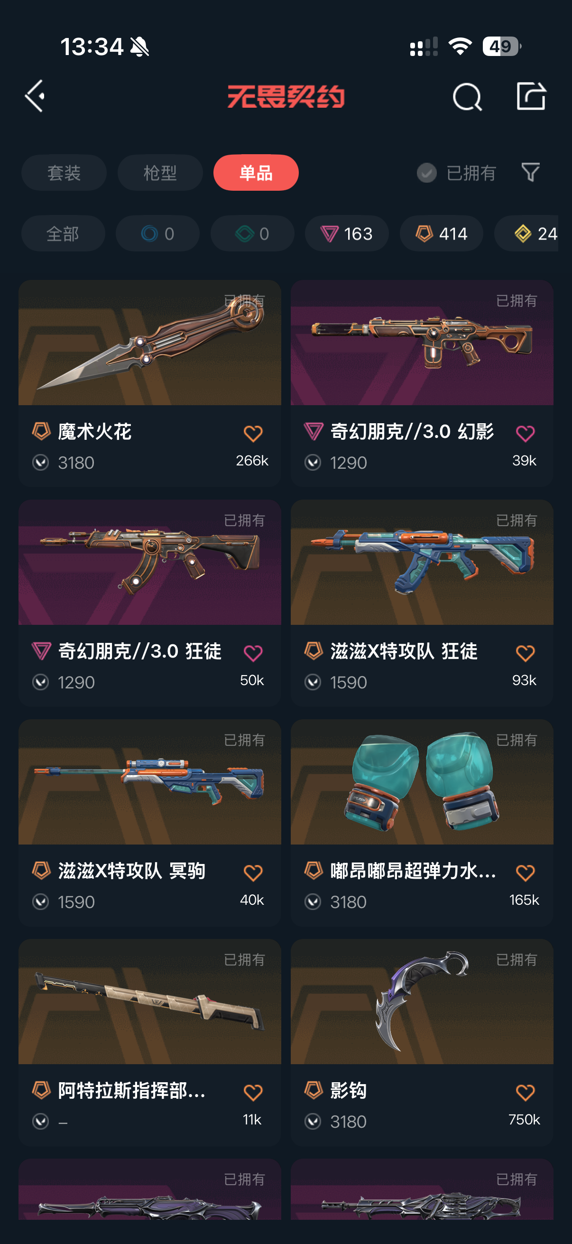Favorite 奇幻朋克//3.0 幻影 heart icon
The height and width of the screenshot is (1244, 572).
click(x=525, y=433)
